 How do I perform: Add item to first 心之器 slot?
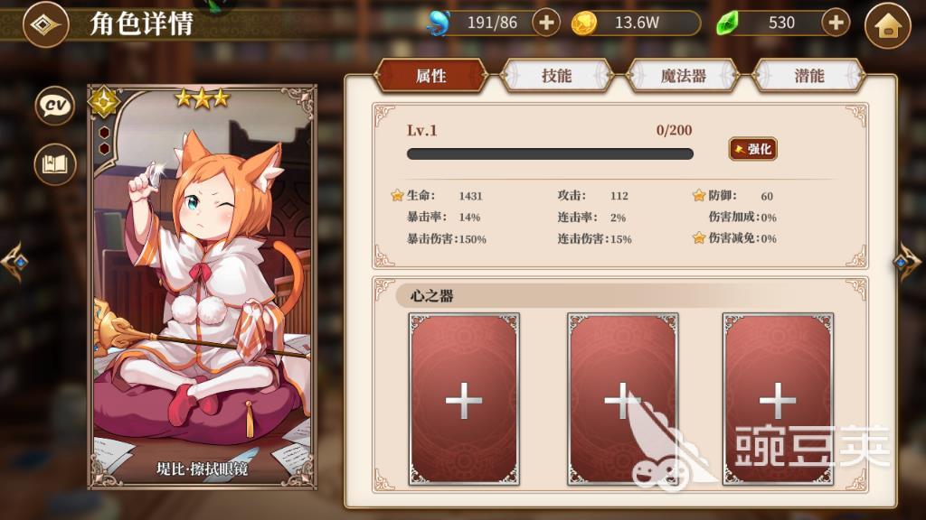(x=464, y=399)
